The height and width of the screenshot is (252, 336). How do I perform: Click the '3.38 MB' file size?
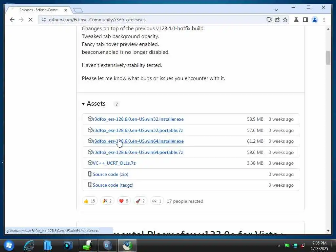click(255, 163)
